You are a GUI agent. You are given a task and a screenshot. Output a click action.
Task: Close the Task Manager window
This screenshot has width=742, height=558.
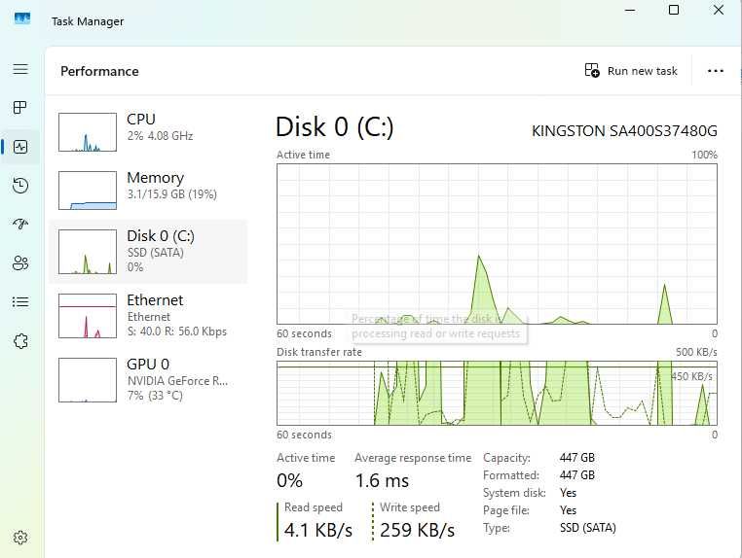[719, 10]
